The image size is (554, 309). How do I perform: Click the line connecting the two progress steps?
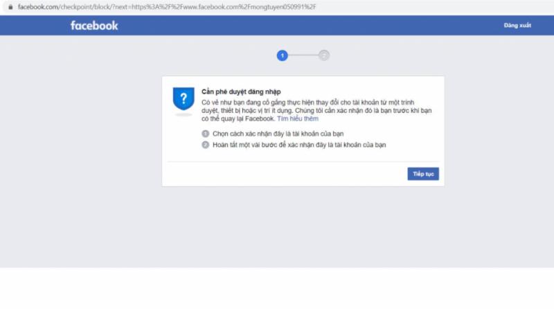(303, 55)
